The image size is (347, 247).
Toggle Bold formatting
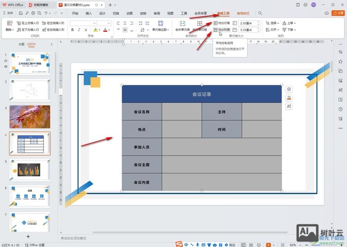72,30
